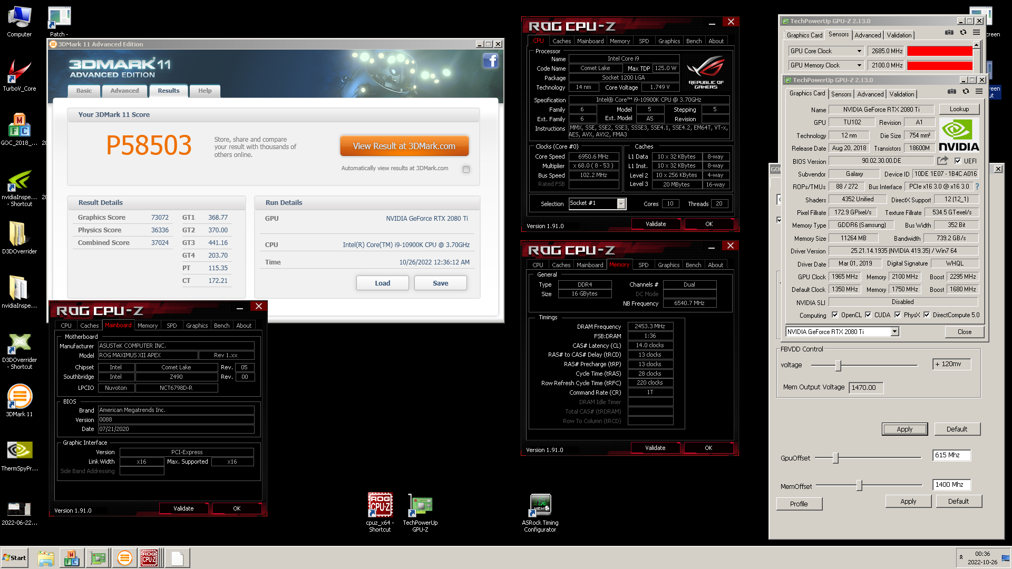Click the bus interface question mark icon
1012x569 pixels.
point(977,187)
